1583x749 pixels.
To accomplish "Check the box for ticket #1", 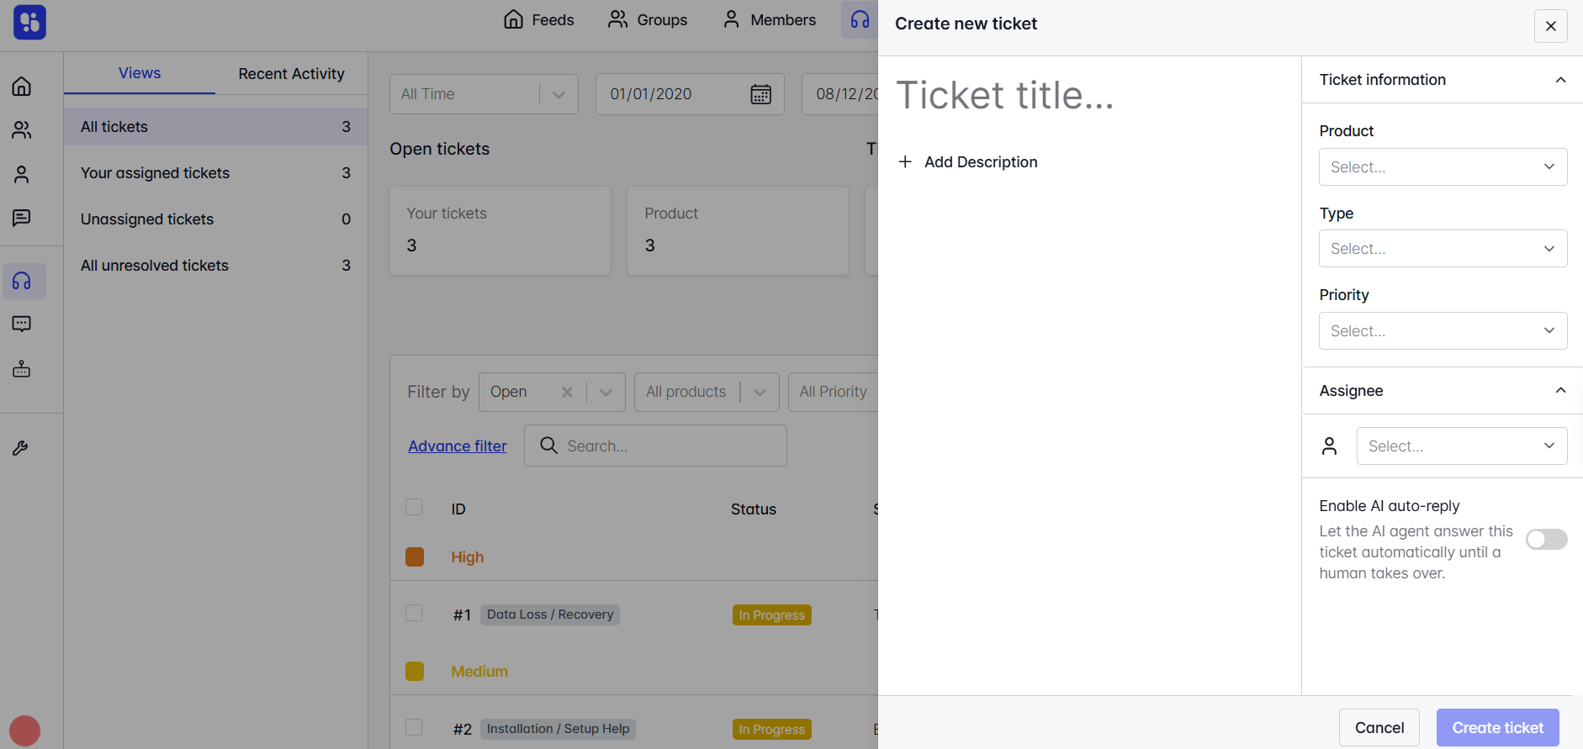I will 414,613.
